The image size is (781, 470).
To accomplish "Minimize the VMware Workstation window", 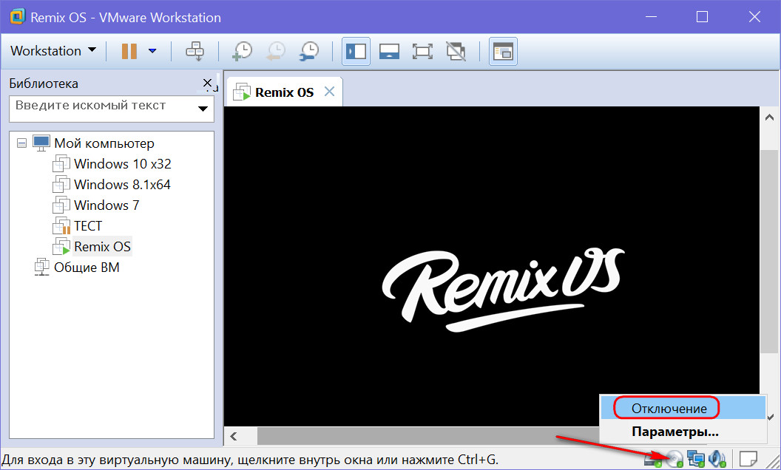I will [650, 17].
